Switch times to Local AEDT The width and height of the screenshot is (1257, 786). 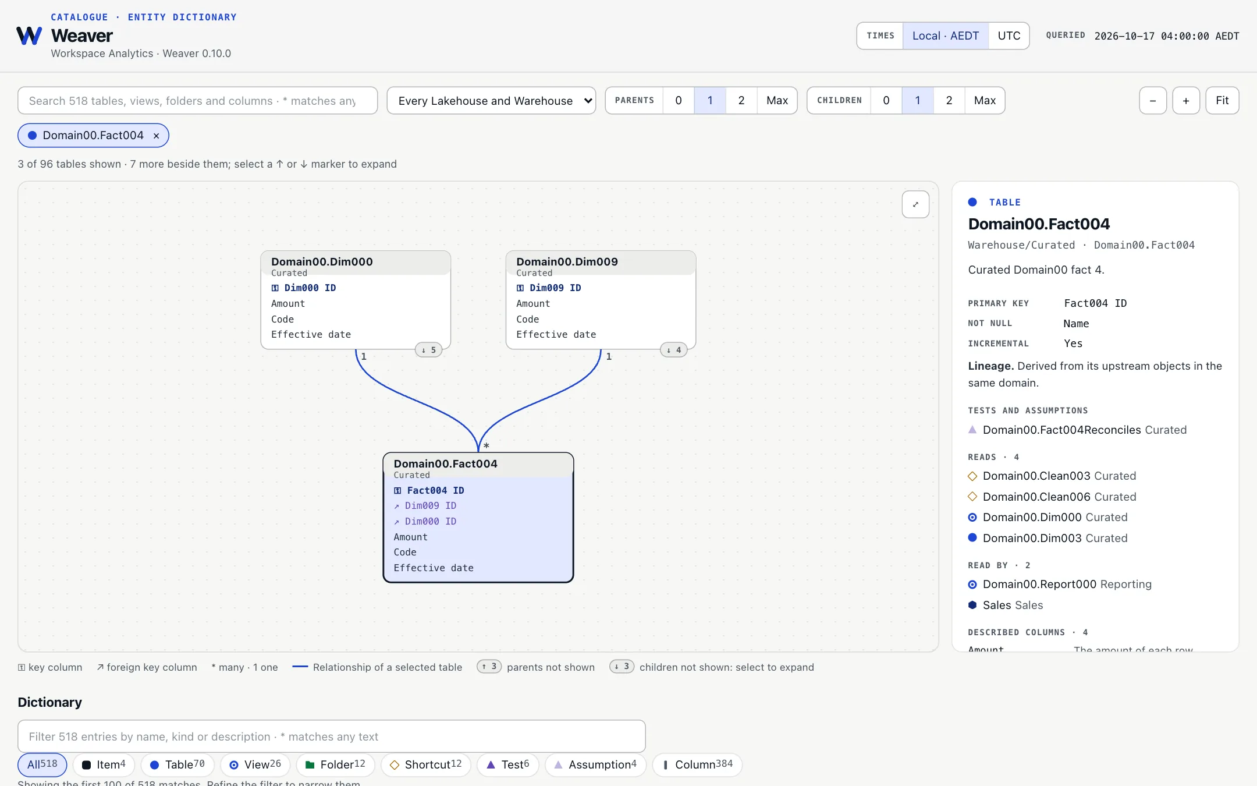(x=946, y=36)
